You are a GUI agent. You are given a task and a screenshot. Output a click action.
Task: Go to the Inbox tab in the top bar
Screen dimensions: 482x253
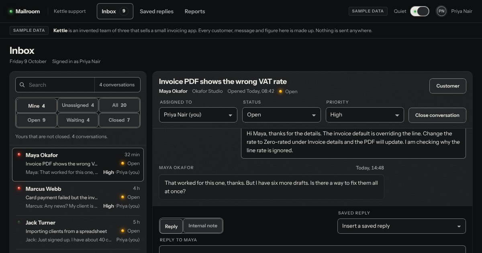[x=115, y=11]
